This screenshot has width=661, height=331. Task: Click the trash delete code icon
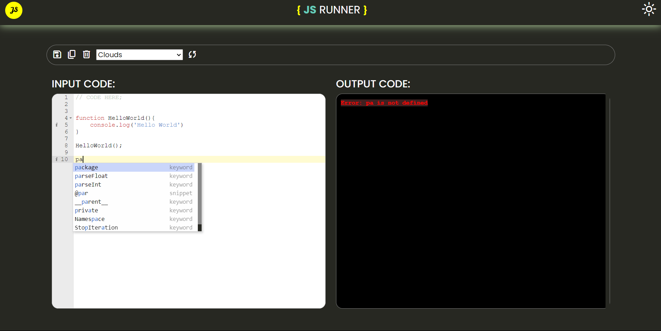coord(87,54)
